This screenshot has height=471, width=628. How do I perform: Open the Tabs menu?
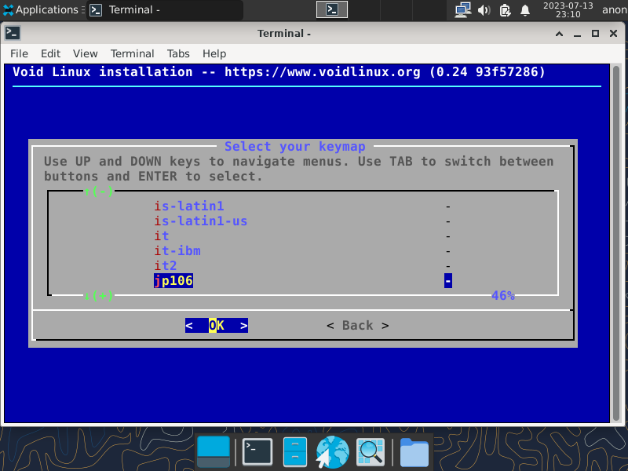tap(178, 53)
